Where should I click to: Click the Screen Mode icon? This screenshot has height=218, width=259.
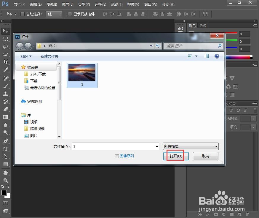pos(5,211)
